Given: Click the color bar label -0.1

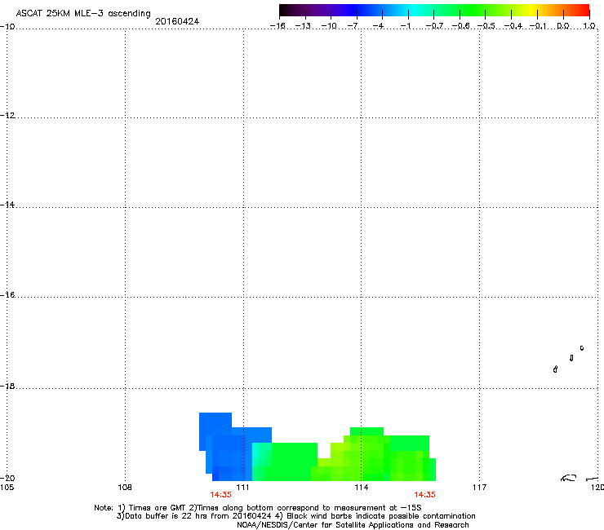Looking at the screenshot, I should pos(538,26).
